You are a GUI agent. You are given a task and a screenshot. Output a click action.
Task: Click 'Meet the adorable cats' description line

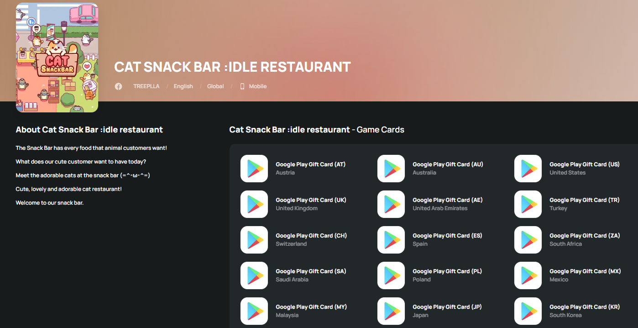(x=83, y=175)
